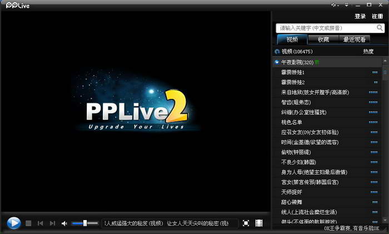This screenshot has width=389, height=234.
Task: Mute audio with the speaker icon
Action: (64, 223)
